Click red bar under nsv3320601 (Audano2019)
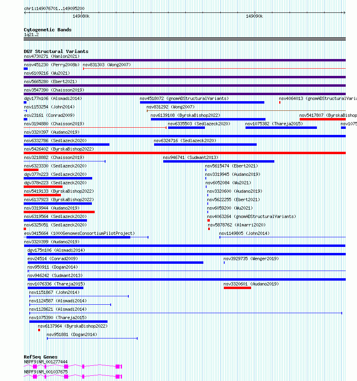The width and height of the screenshot is (357, 381). pos(237,288)
